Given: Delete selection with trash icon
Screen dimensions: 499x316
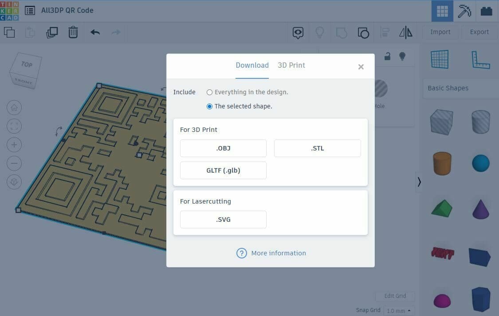Looking at the screenshot, I should 73,32.
